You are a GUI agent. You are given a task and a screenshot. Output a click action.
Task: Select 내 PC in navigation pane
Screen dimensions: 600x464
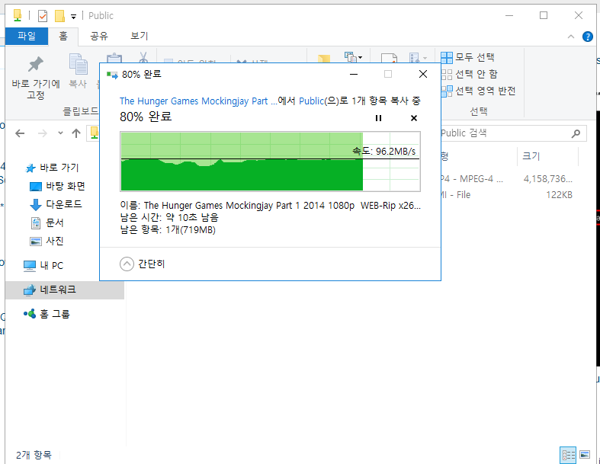(43, 265)
